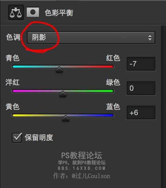Click the red end of Cyan-Red track

110,67
